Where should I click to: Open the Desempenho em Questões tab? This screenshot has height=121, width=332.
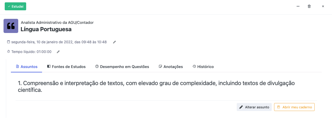(x=122, y=67)
